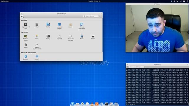Open Language Support settings

[59, 26]
